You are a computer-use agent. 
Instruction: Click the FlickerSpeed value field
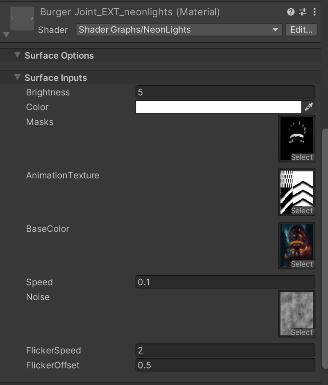(x=225, y=350)
